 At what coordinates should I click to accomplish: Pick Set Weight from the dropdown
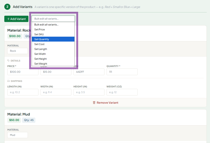[53, 64]
